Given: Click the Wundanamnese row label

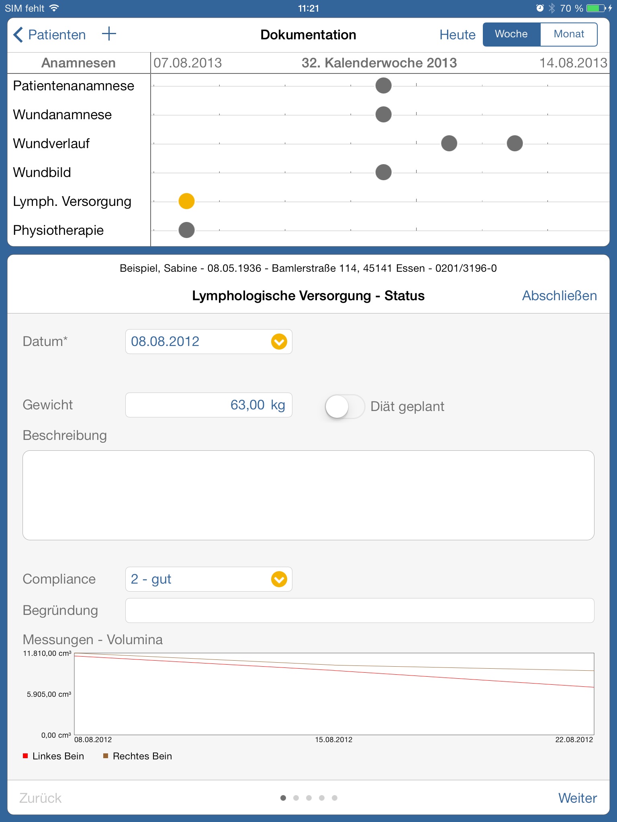Looking at the screenshot, I should [x=62, y=115].
